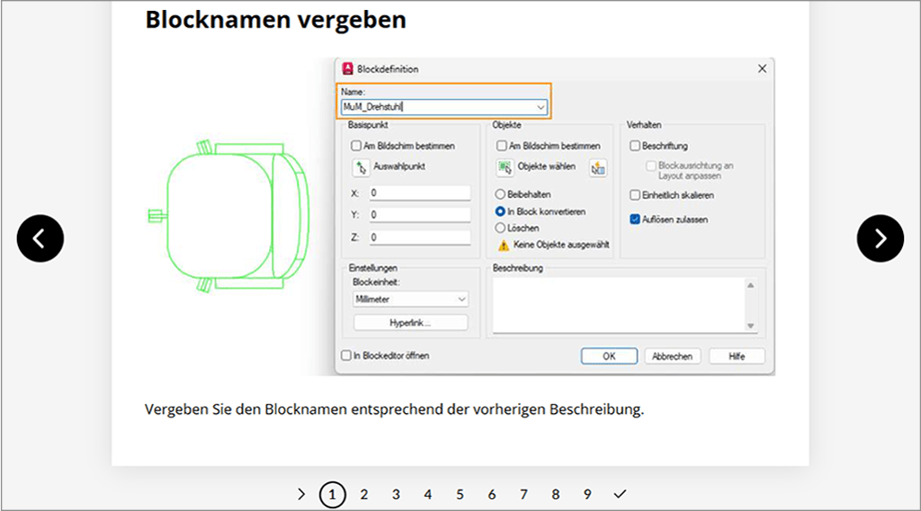921x511 pixels.
Task: Enable Einheitlich skalieren checkbox
Action: (x=634, y=195)
